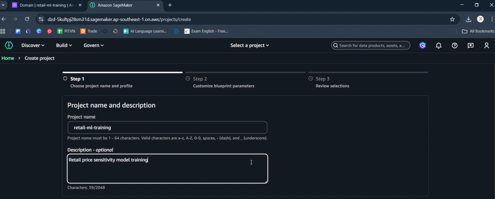Open the Canva C bookmark
This screenshot has width=495, height=199.
point(39,31)
